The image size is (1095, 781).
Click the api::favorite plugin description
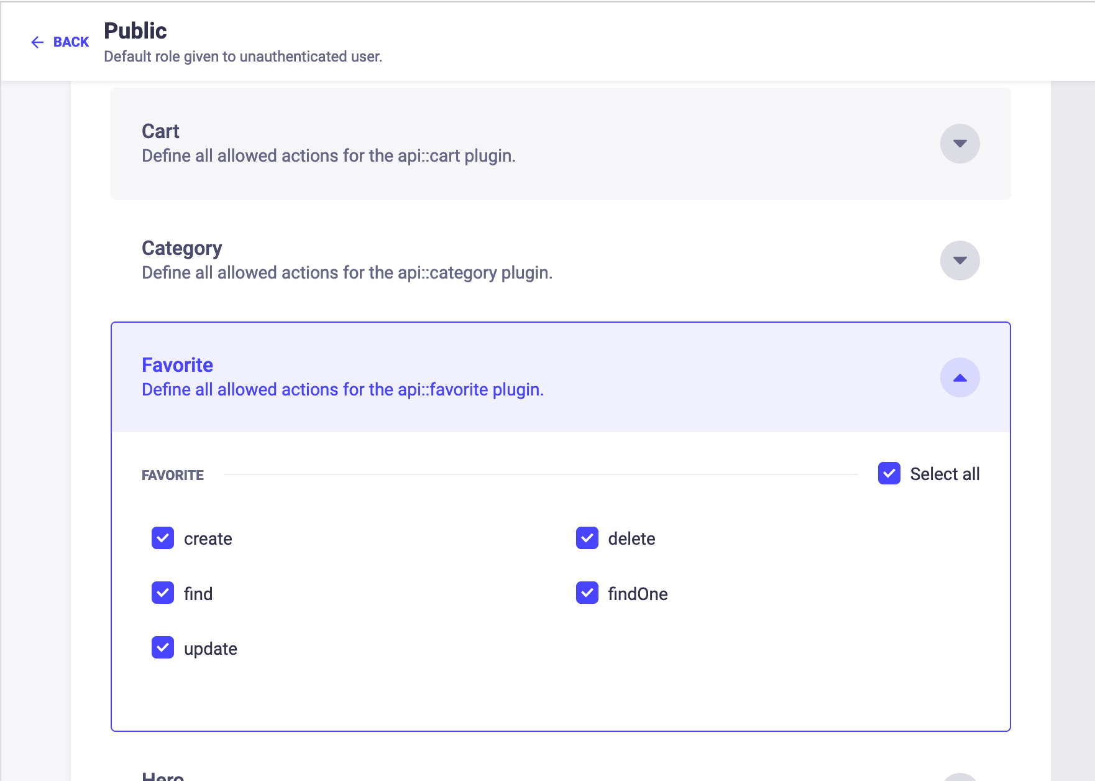click(342, 390)
